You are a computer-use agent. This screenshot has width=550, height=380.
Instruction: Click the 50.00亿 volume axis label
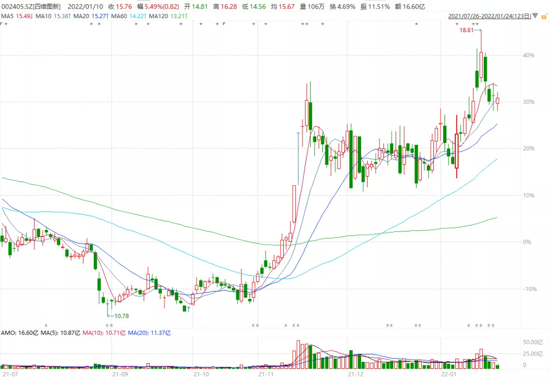[533, 342]
